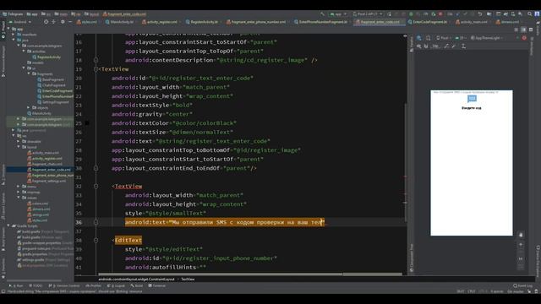Click the colorBlack gutter swatch at line 25
Image resolution: width=541 pixels, height=304 pixels.
[87, 123]
